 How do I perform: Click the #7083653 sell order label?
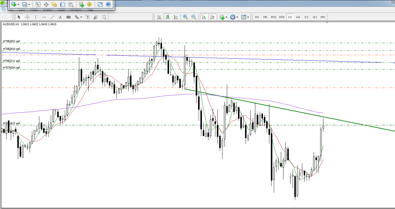coord(11,41)
